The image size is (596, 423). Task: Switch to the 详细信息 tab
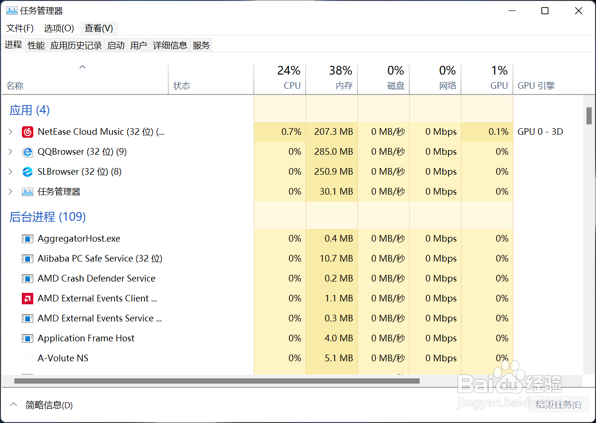(170, 46)
